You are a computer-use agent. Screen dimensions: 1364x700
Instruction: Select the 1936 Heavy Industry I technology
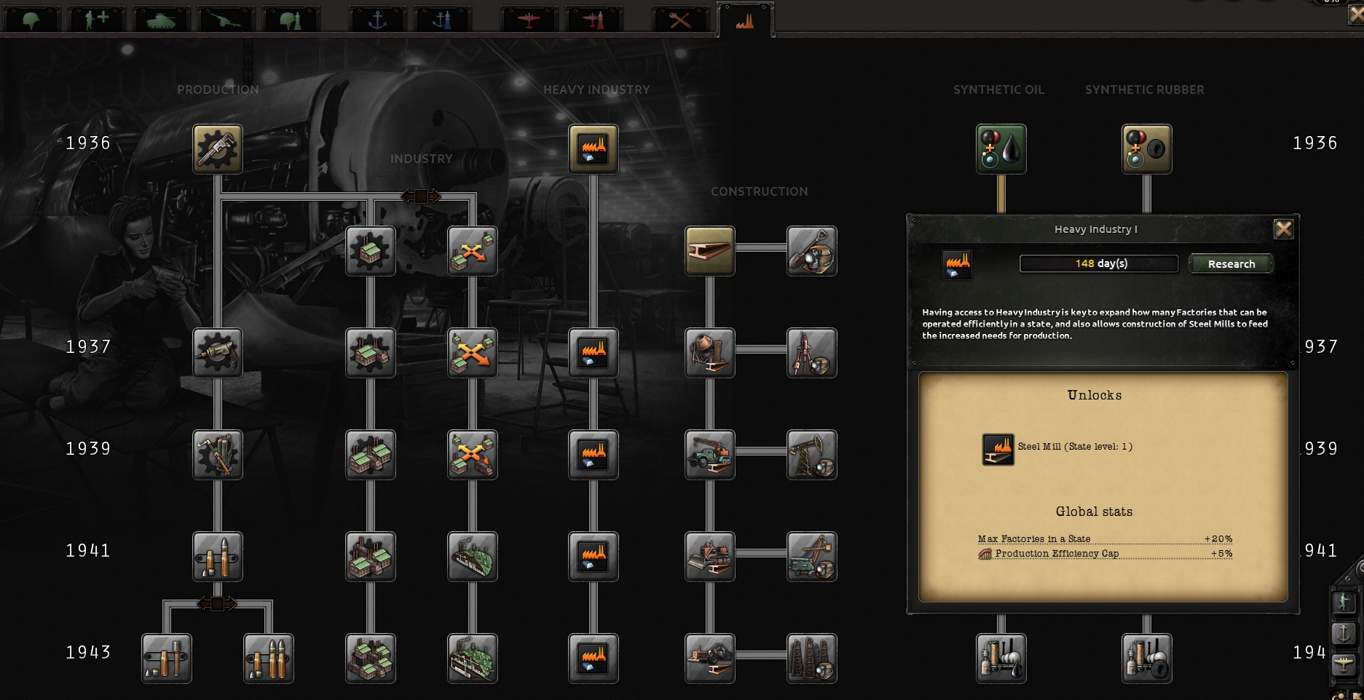pos(594,149)
